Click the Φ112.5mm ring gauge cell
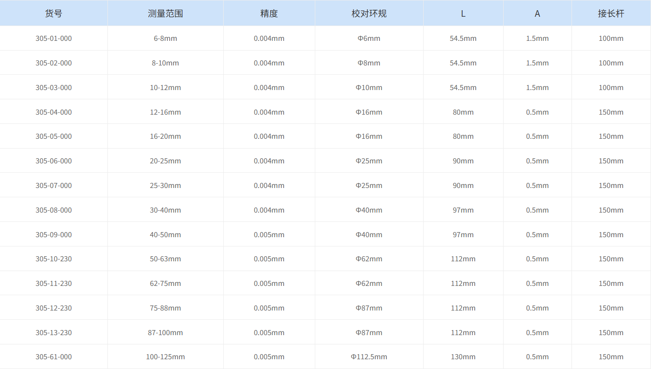The height and width of the screenshot is (369, 651). pyautogui.click(x=369, y=356)
